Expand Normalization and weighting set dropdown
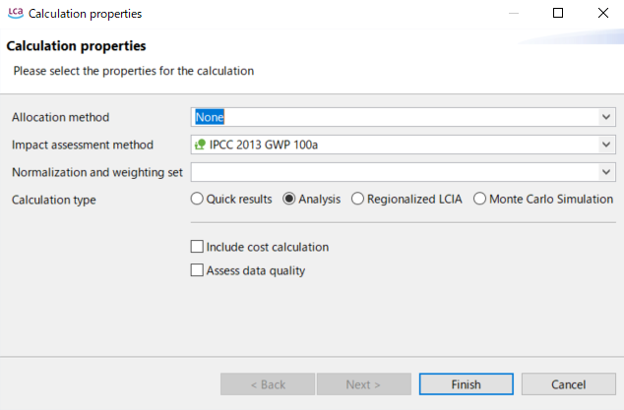 (606, 172)
